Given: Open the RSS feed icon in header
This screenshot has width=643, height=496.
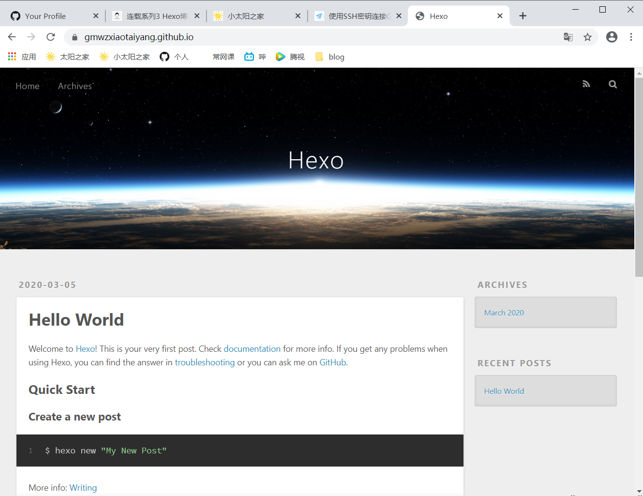Looking at the screenshot, I should click(x=586, y=84).
